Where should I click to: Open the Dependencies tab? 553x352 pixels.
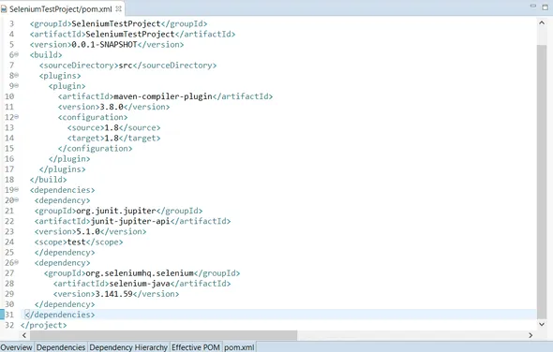click(x=61, y=347)
